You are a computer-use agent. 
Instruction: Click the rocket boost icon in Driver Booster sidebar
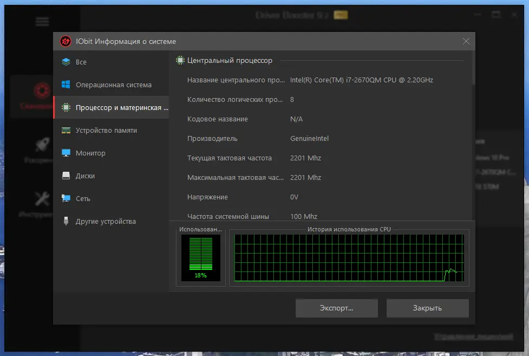coord(42,145)
